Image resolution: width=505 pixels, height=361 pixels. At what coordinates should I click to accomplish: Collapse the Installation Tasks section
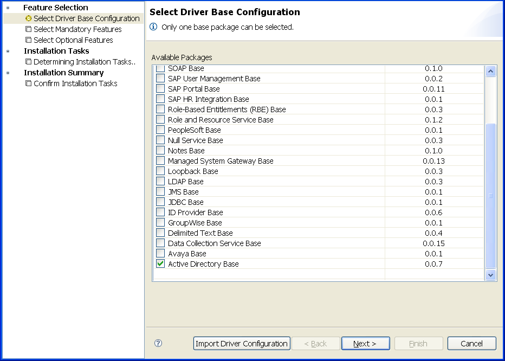[x=8, y=51]
